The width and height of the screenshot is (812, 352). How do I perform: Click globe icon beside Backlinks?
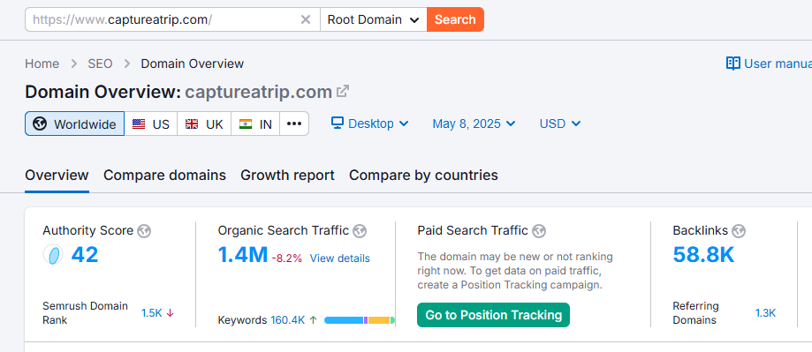(739, 230)
